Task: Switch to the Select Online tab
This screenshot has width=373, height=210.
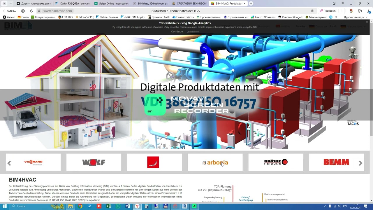Action: pos(112,3)
